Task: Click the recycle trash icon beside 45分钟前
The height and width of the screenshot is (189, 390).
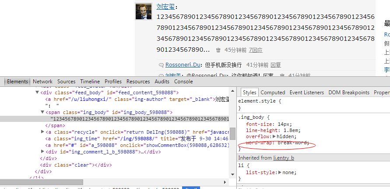Action: [218, 50]
